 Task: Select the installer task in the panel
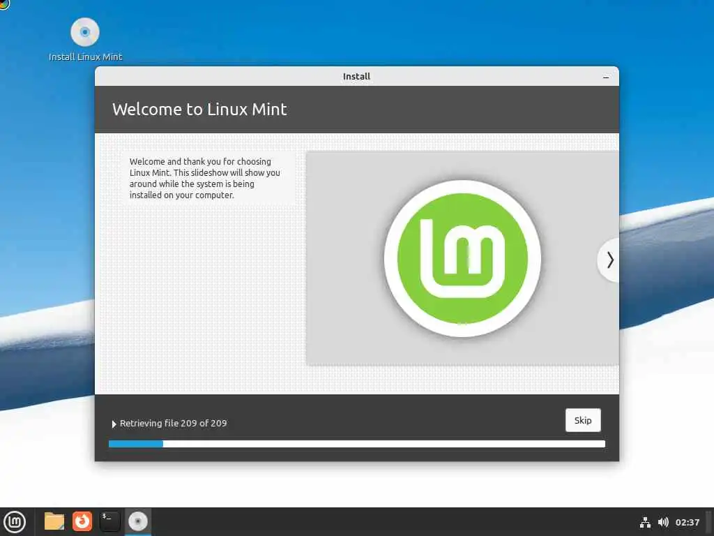click(x=137, y=521)
